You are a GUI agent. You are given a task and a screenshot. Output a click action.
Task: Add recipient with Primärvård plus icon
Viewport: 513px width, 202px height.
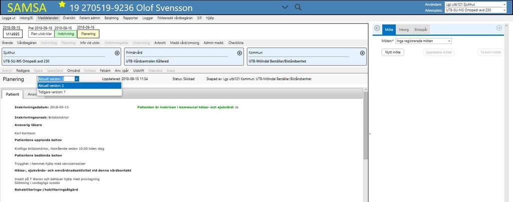pos(239,53)
